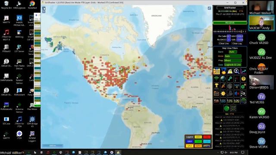Click the teal key icon
Screen dimensions: 276x155
230,79
